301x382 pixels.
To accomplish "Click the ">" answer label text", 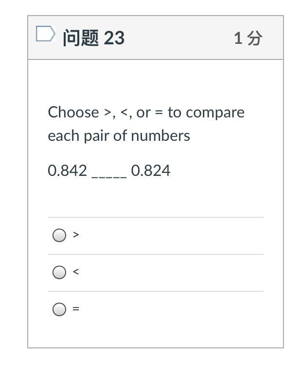I will click(76, 235).
